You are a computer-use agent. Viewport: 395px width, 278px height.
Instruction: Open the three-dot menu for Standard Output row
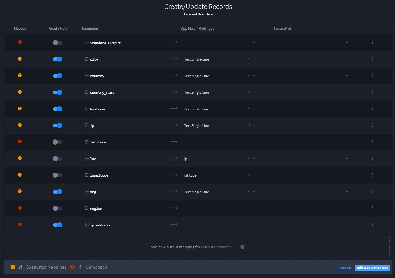tap(372, 42)
